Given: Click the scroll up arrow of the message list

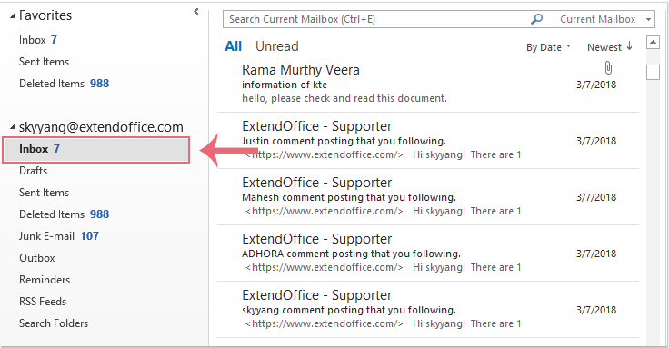Looking at the screenshot, I should click(x=653, y=42).
